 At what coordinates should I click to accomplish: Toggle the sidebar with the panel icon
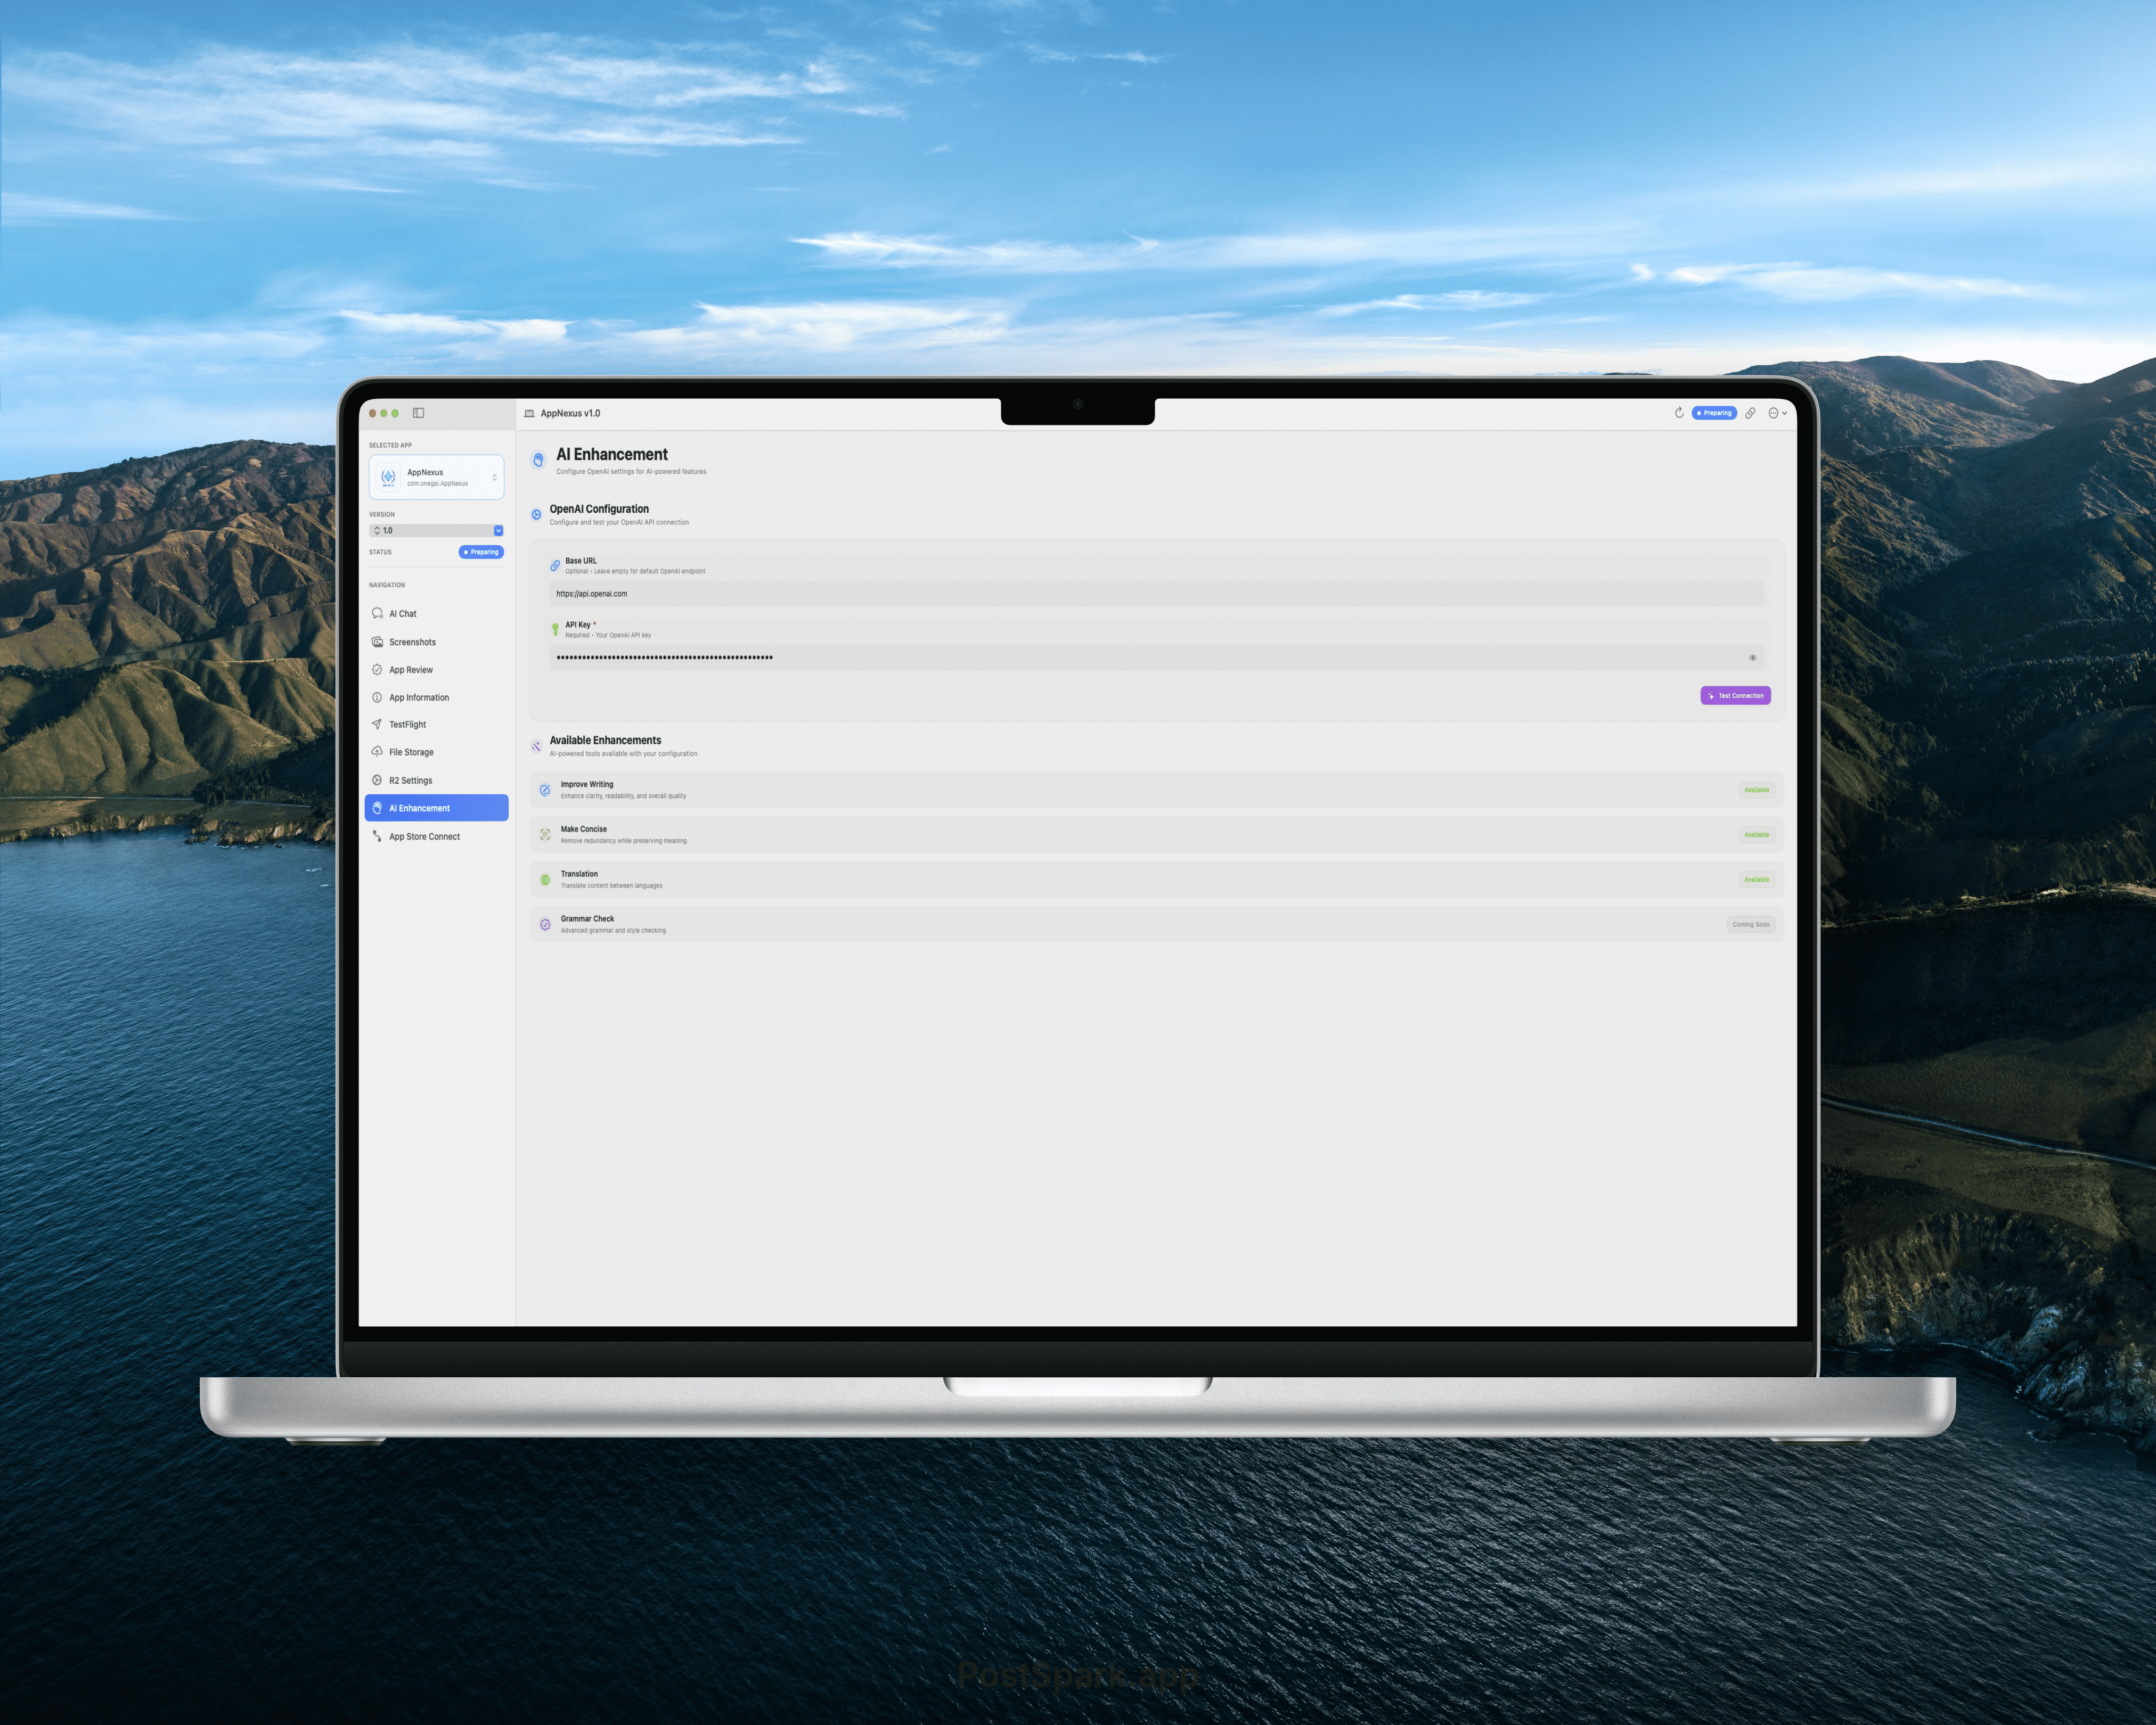[x=418, y=413]
